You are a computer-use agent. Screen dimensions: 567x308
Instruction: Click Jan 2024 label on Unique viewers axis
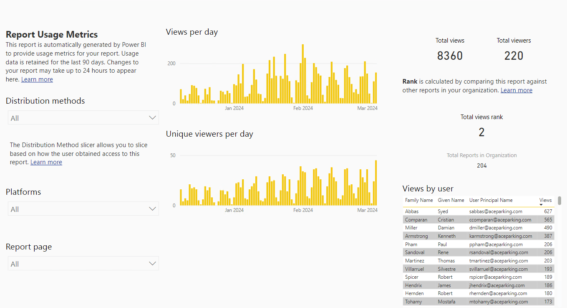point(234,210)
